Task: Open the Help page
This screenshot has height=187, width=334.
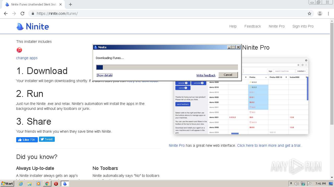Action: click(x=233, y=26)
